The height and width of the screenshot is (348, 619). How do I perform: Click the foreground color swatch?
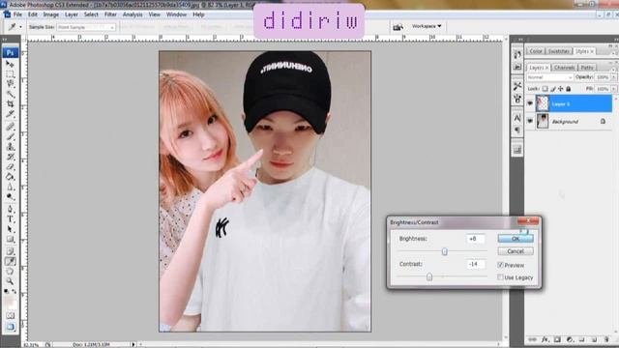tap(9, 301)
